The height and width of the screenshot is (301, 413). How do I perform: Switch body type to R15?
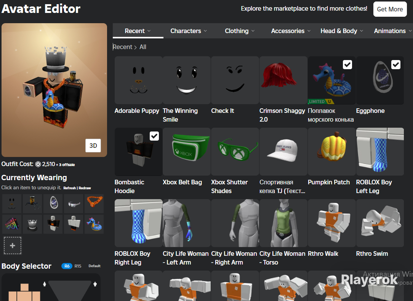click(x=78, y=266)
